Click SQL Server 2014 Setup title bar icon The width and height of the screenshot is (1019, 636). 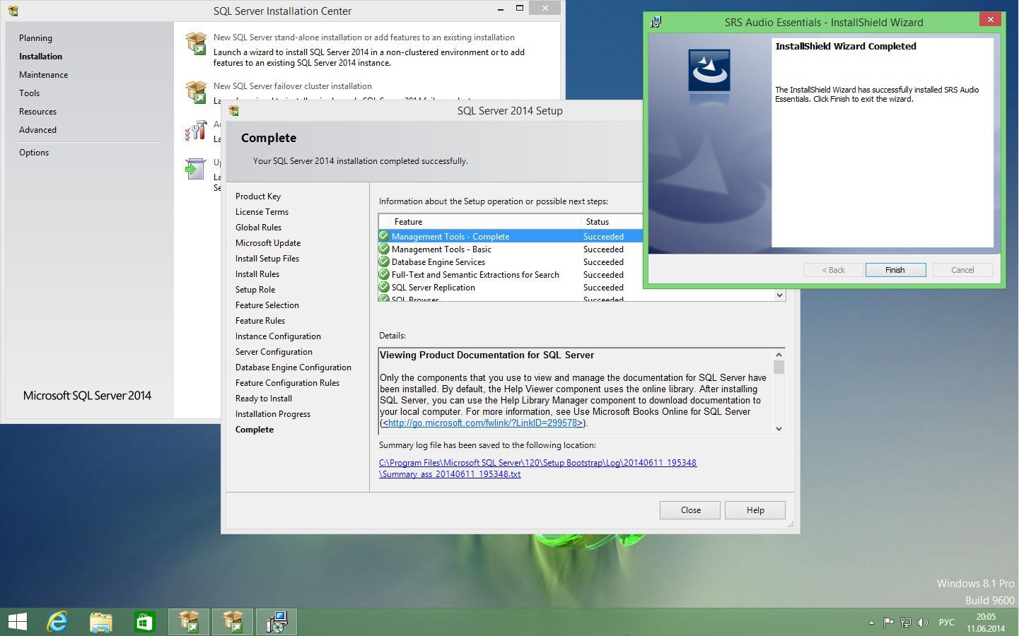(234, 111)
